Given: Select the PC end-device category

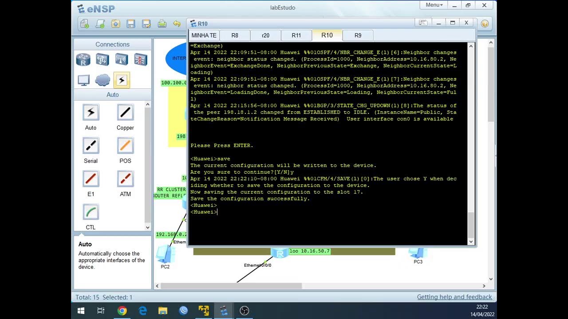Looking at the screenshot, I should coord(83,80).
